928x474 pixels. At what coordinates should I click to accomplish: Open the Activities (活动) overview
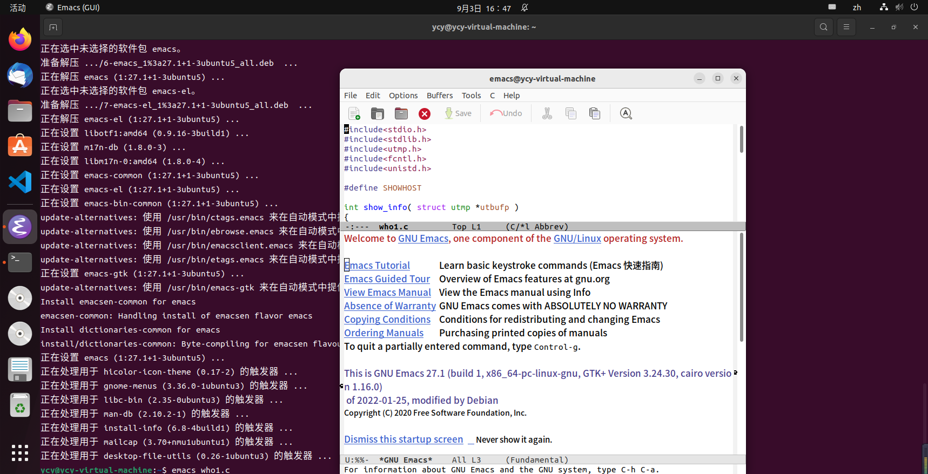(x=18, y=8)
